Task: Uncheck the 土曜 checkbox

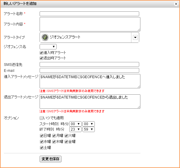Action: (x=42, y=147)
